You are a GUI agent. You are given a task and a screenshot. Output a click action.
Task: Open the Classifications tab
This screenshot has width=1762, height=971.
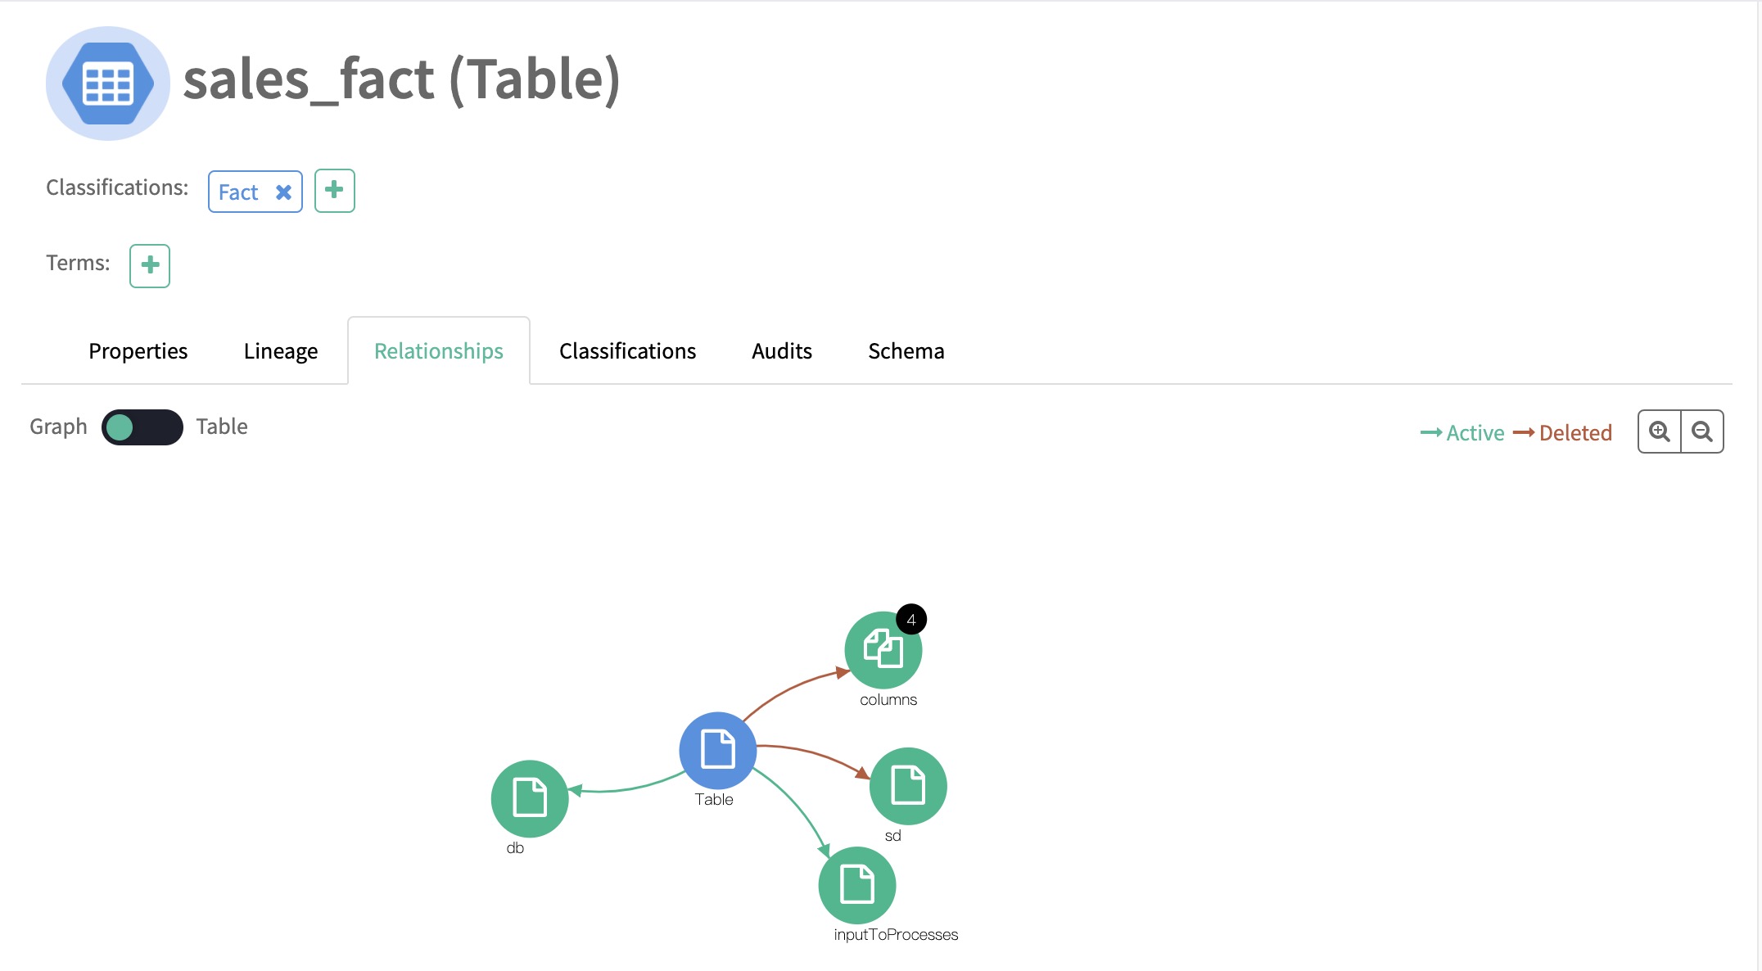627,351
